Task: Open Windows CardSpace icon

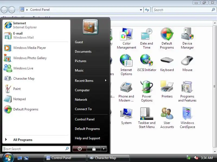Action: click(x=187, y=118)
